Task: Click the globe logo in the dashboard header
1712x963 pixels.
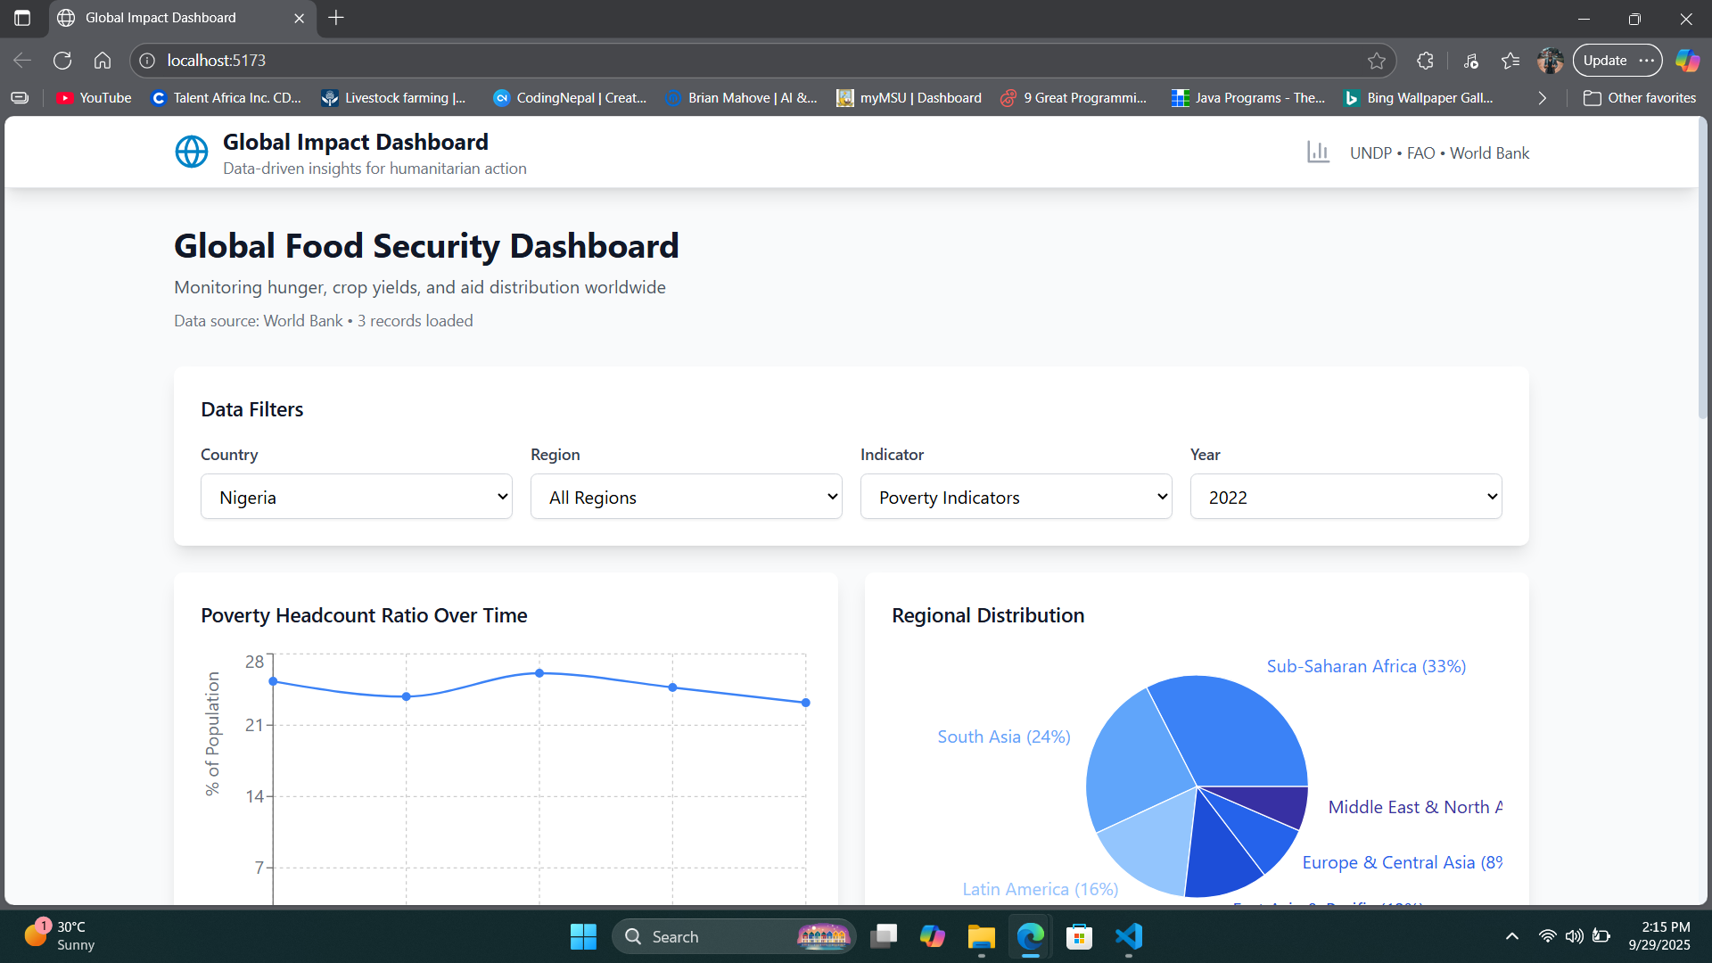Action: click(192, 152)
